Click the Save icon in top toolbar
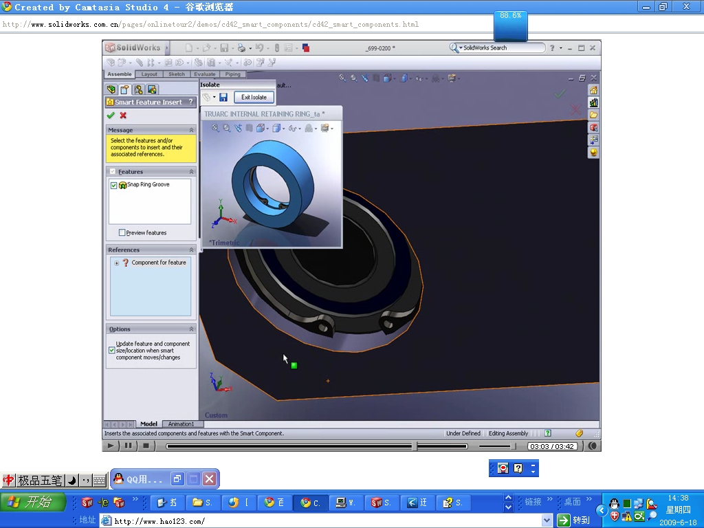The height and width of the screenshot is (528, 704). click(x=224, y=47)
